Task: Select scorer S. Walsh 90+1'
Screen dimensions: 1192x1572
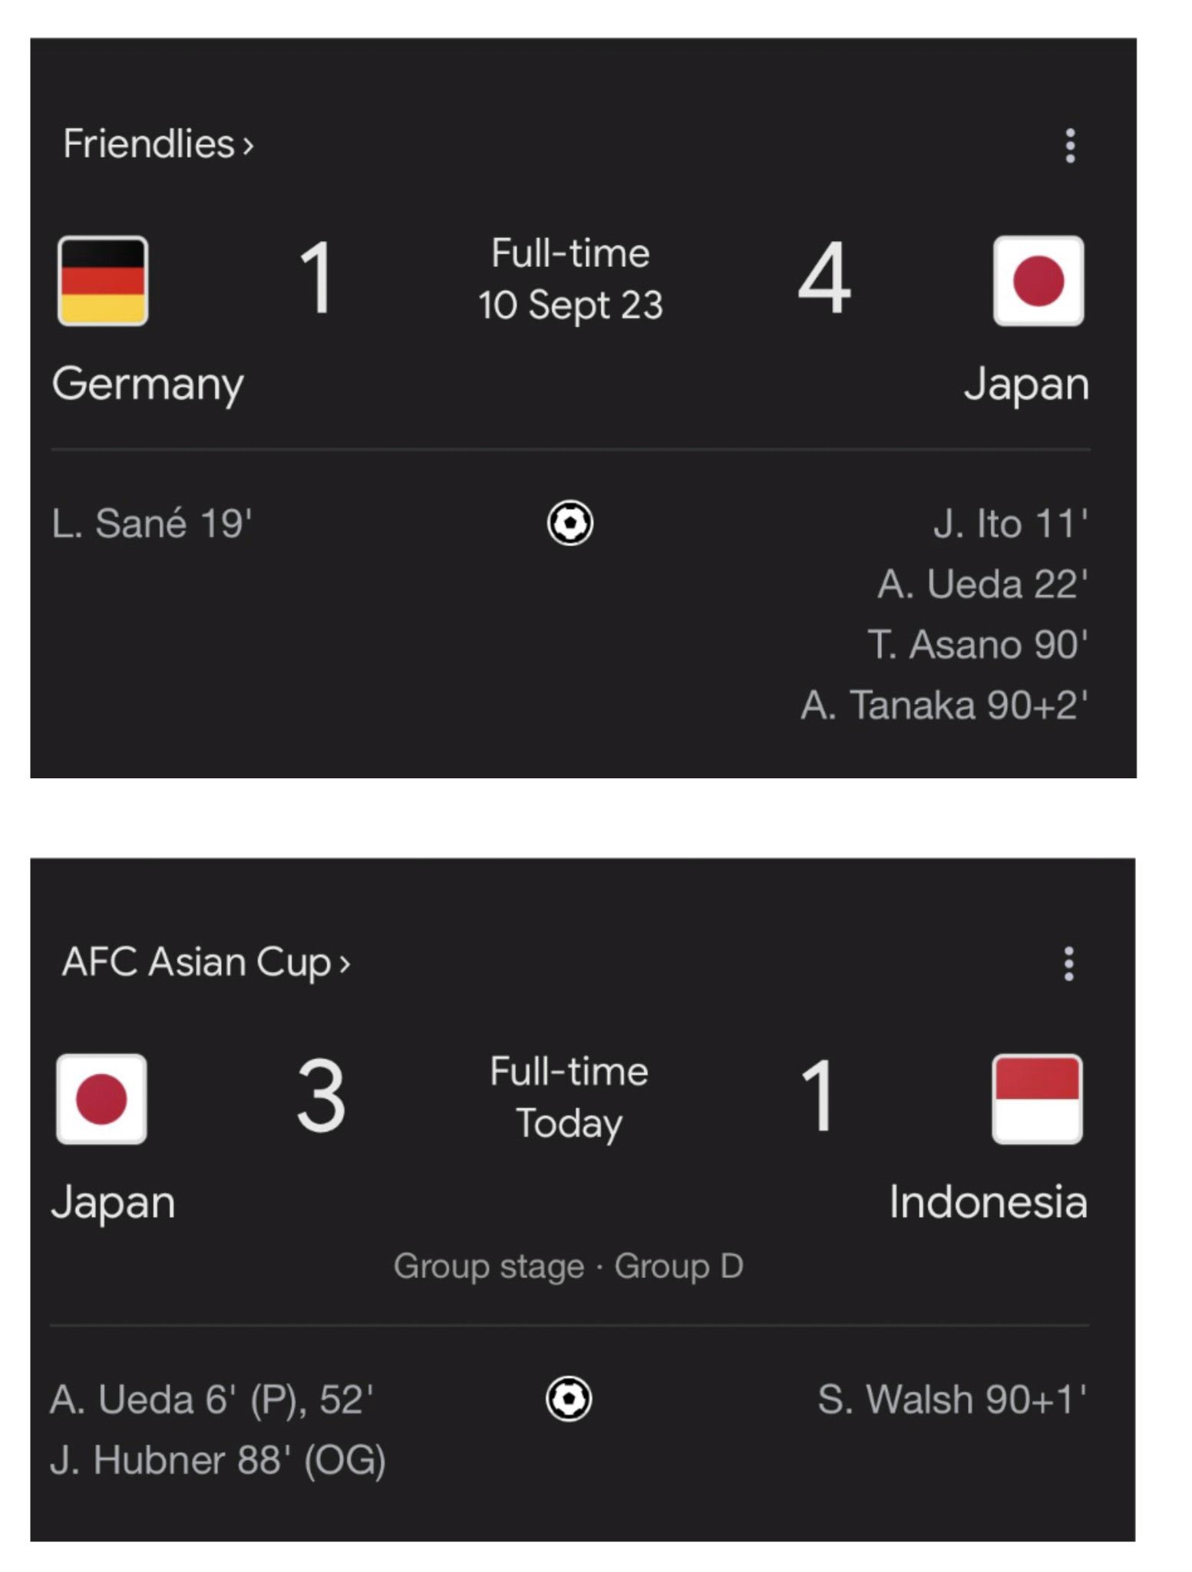Action: click(x=953, y=1399)
